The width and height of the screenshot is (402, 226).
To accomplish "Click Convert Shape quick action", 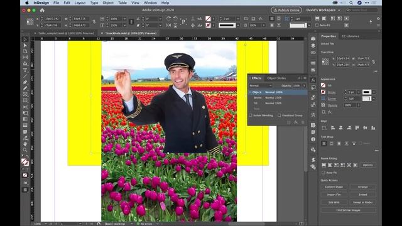I will tap(334, 187).
